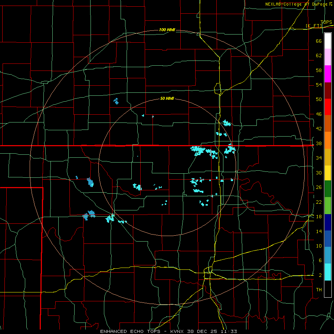Viewport: 334px width, 334px height.
Task: Click the '46' legend value
Action: 319,114
